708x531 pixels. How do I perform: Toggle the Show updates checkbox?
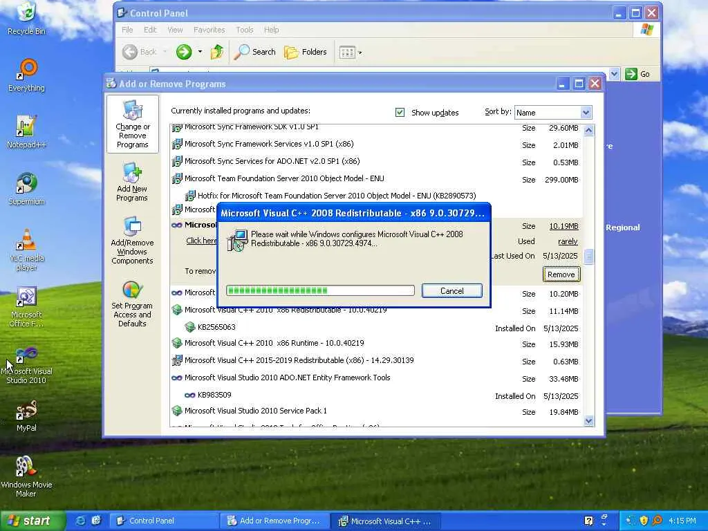point(400,112)
